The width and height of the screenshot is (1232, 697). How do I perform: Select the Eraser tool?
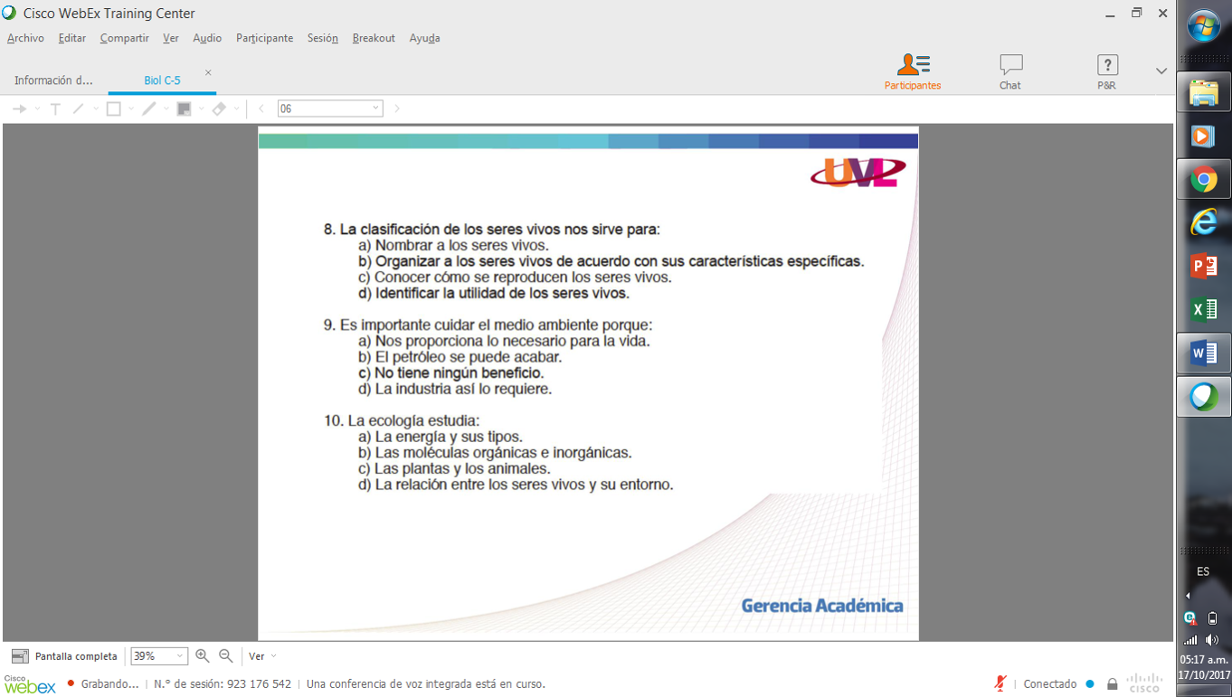coord(219,108)
